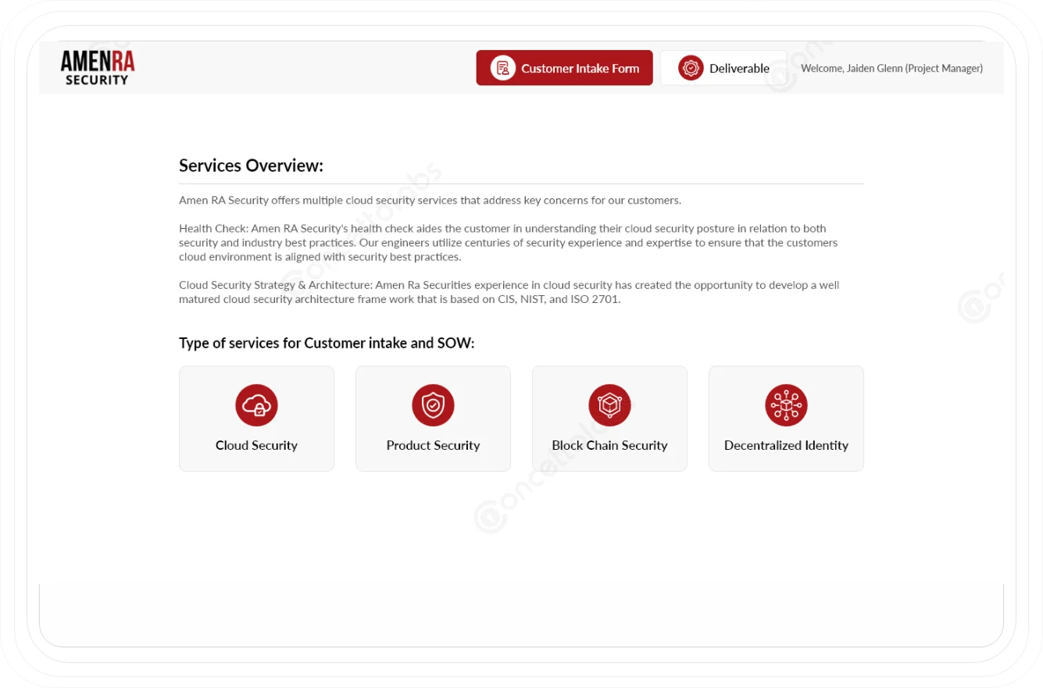
Task: Switch to the Customer Intake Form tab
Action: [x=564, y=68]
